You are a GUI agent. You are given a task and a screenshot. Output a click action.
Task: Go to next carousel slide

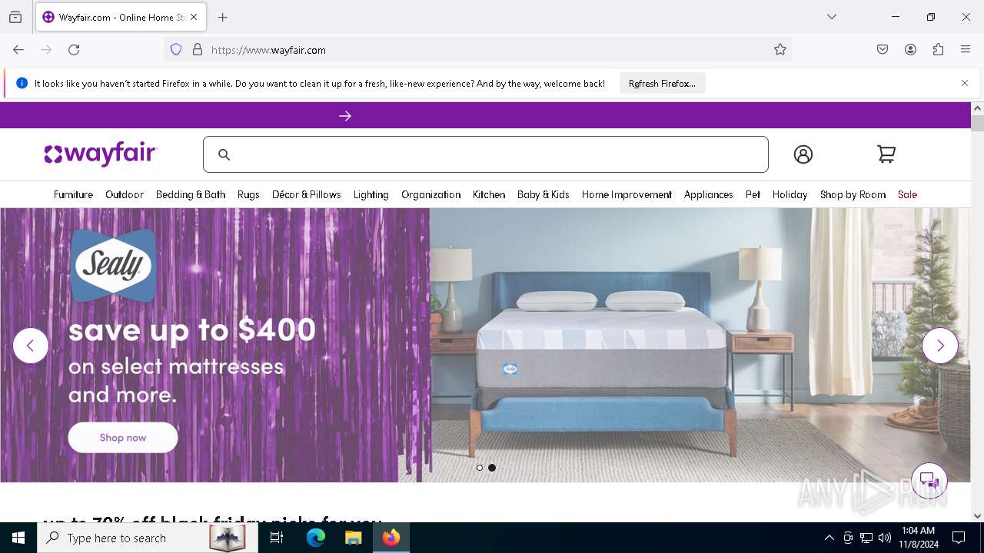coord(940,346)
